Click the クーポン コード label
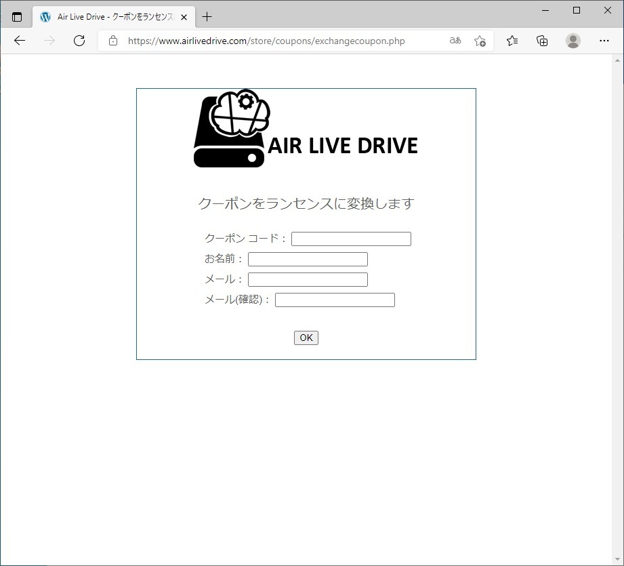The width and height of the screenshot is (624, 566). point(245,239)
